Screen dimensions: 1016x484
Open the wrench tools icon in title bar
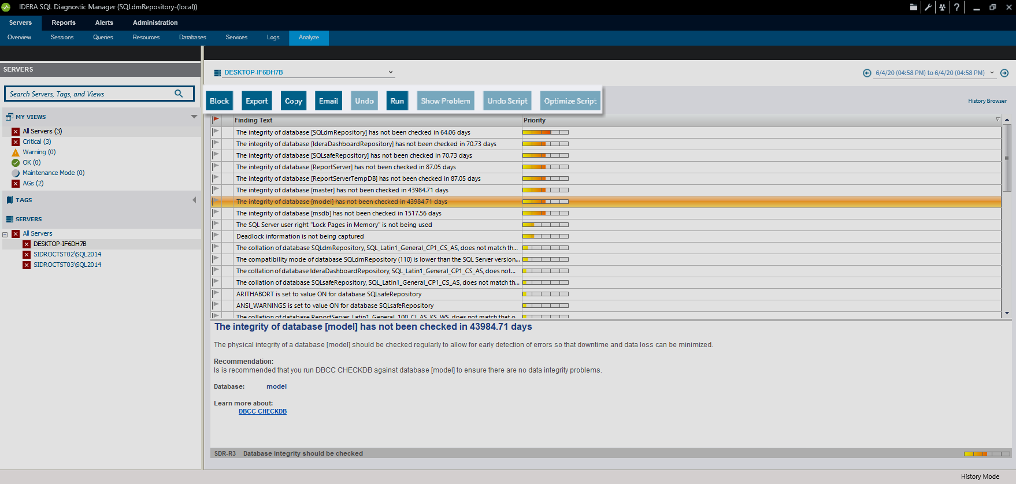[x=928, y=8]
